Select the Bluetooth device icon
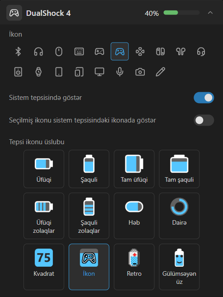 tap(18, 52)
